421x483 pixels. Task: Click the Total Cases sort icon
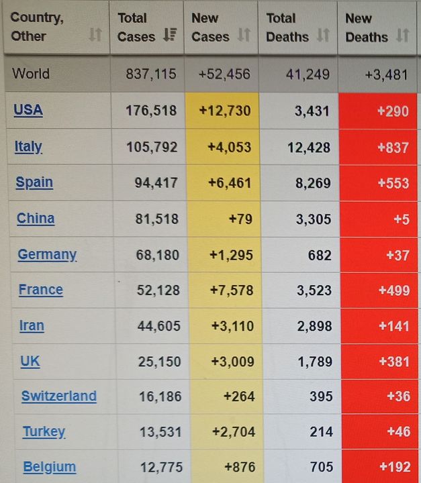[x=170, y=34]
